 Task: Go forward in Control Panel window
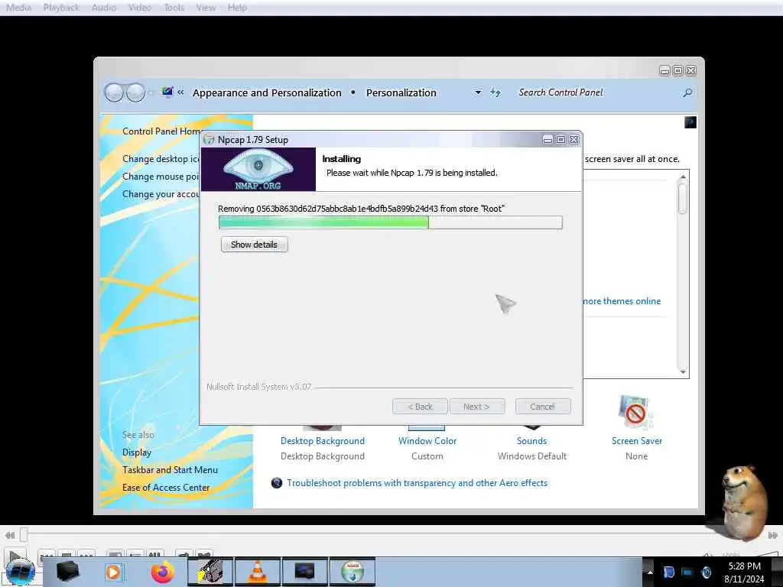[135, 92]
